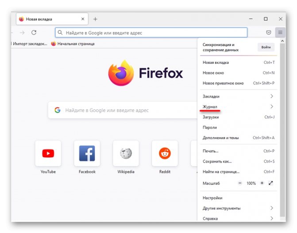Image resolution: width=297 pixels, height=233 pixels.
Task: Choose Сохранить как... menu item
Action: pyautogui.click(x=239, y=161)
